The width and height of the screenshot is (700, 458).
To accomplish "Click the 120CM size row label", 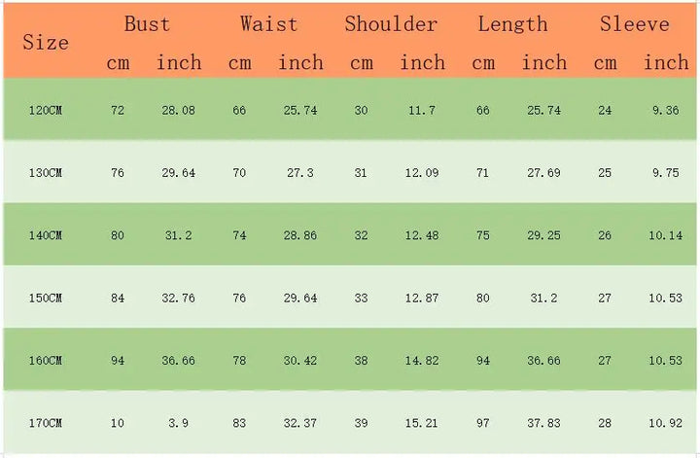I will [46, 111].
